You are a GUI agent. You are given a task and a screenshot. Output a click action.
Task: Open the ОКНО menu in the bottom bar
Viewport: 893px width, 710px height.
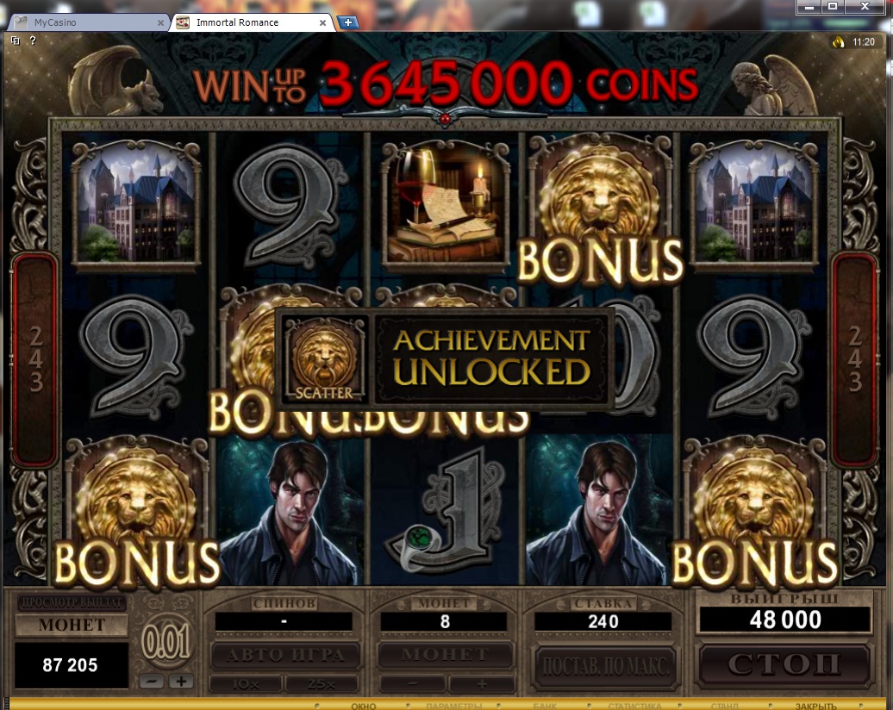coord(364,706)
